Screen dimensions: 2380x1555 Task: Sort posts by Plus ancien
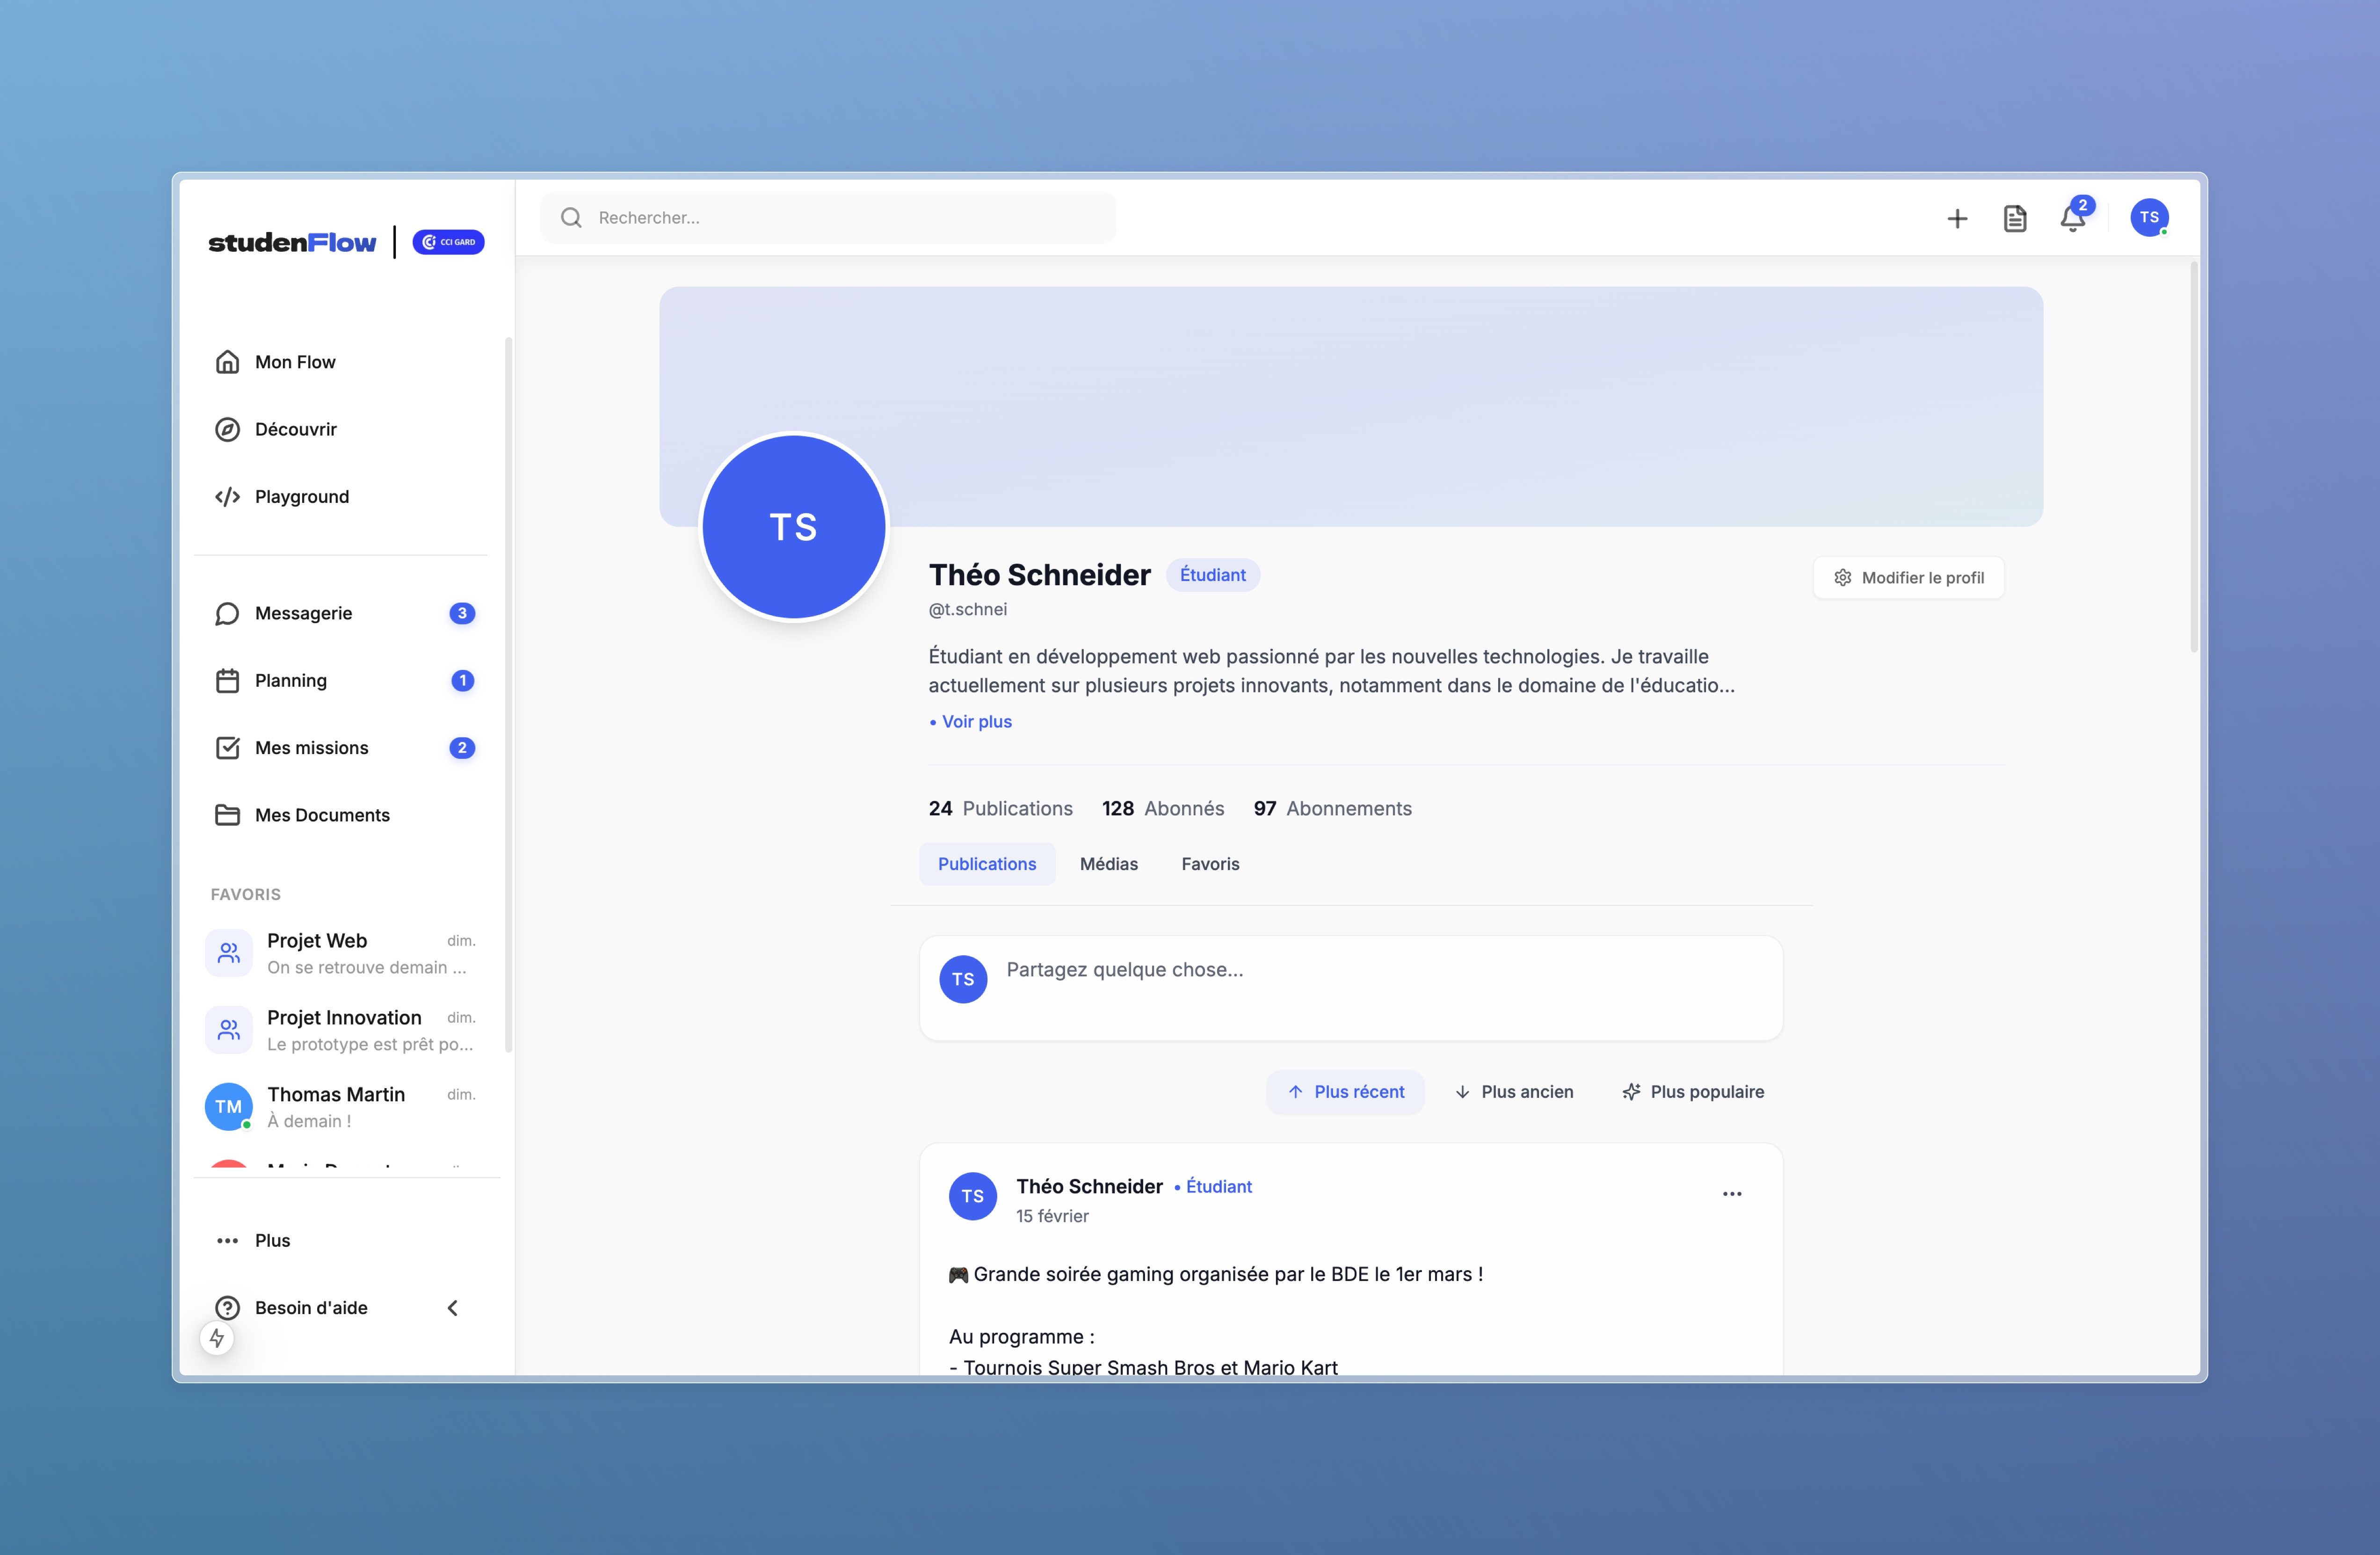(x=1513, y=1092)
